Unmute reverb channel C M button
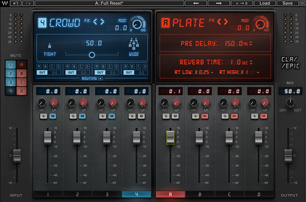Screen dimensions: 306x202 [x=234, y=116]
